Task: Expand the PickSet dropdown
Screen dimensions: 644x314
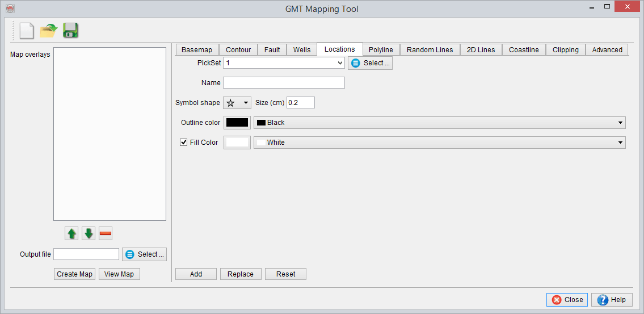Action: coord(284,63)
